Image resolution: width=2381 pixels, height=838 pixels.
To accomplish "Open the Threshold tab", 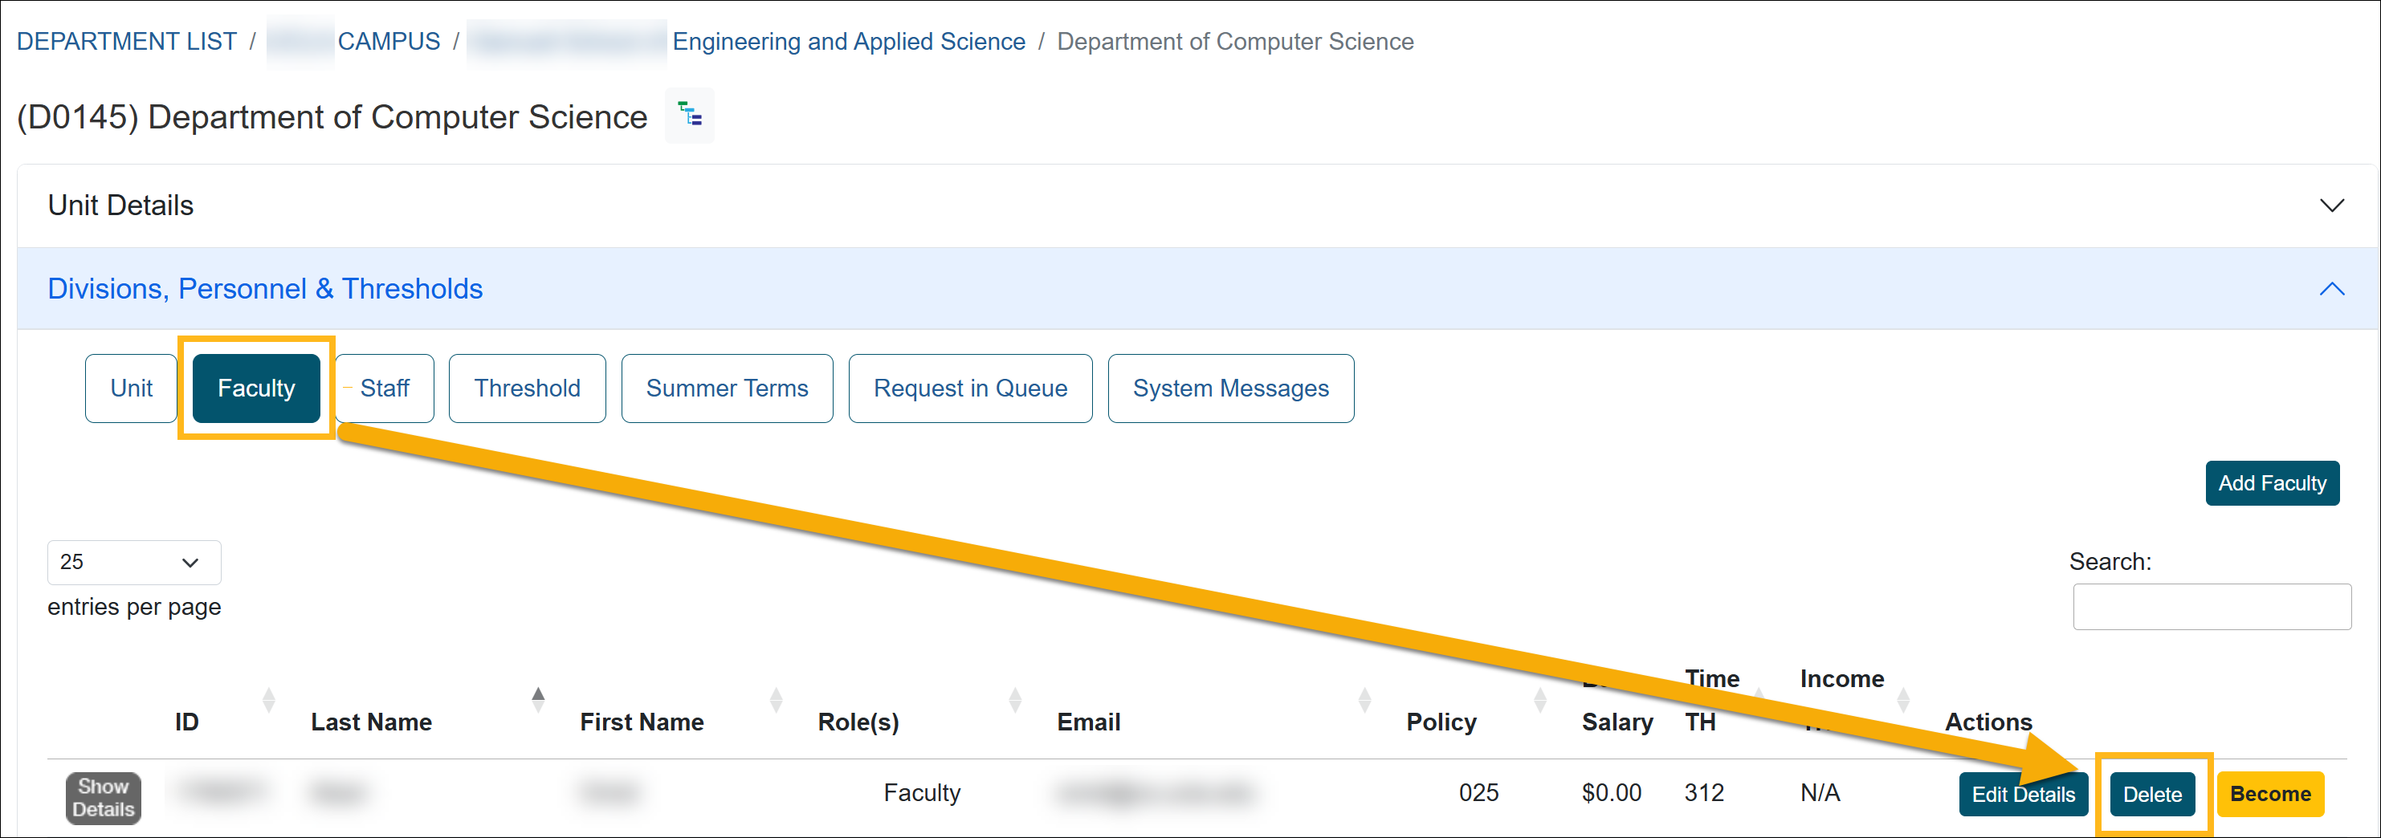I will 527,388.
